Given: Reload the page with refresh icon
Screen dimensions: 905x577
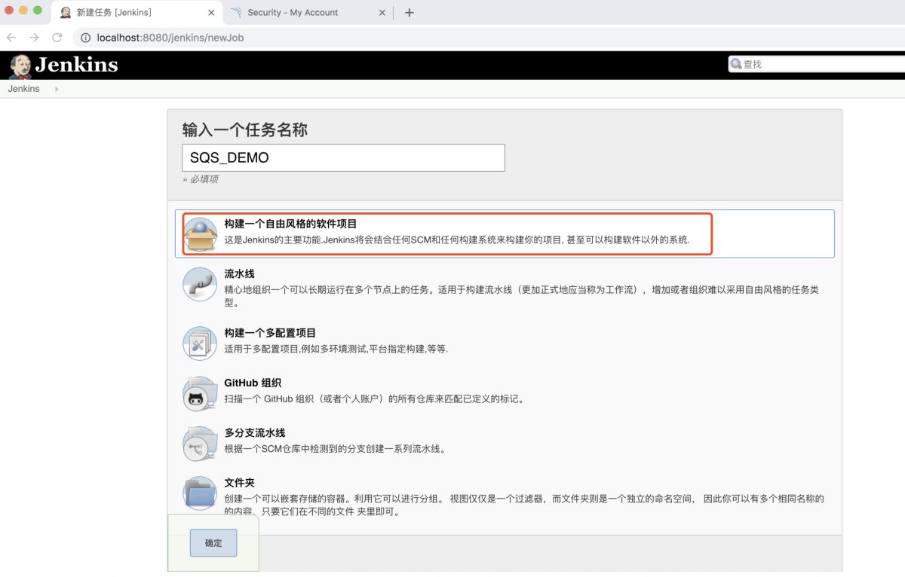Looking at the screenshot, I should click(x=57, y=37).
